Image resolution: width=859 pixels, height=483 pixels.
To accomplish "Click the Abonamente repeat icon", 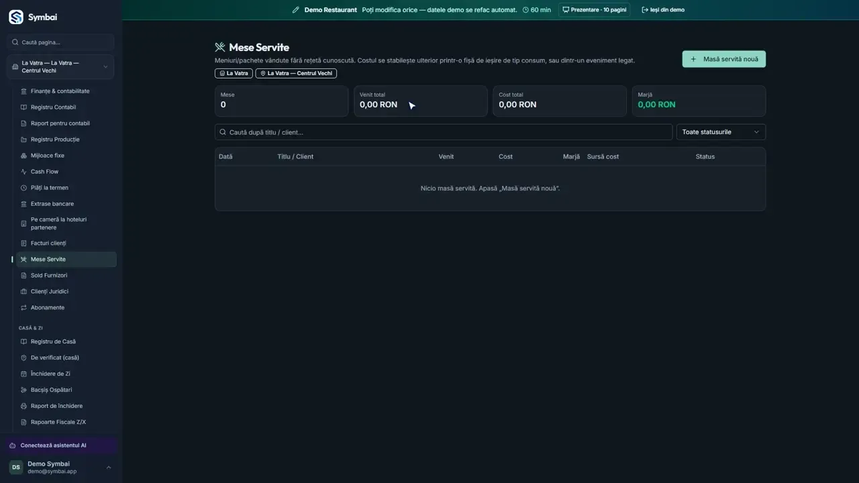I will 23,308.
